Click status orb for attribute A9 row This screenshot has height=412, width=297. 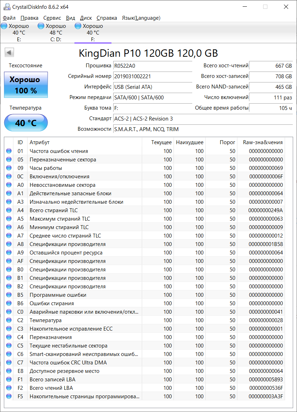pos(9,253)
